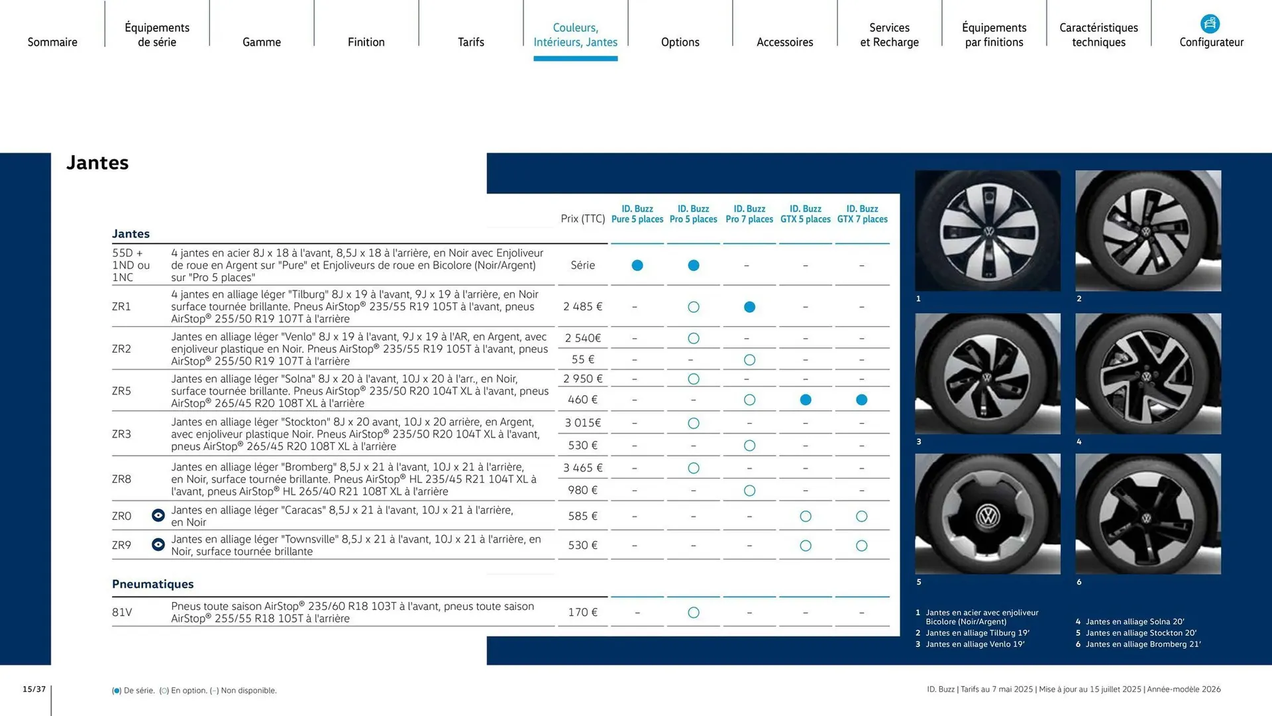Click the info arrow icon next to ZR9
The image size is (1272, 716).
pos(158,544)
